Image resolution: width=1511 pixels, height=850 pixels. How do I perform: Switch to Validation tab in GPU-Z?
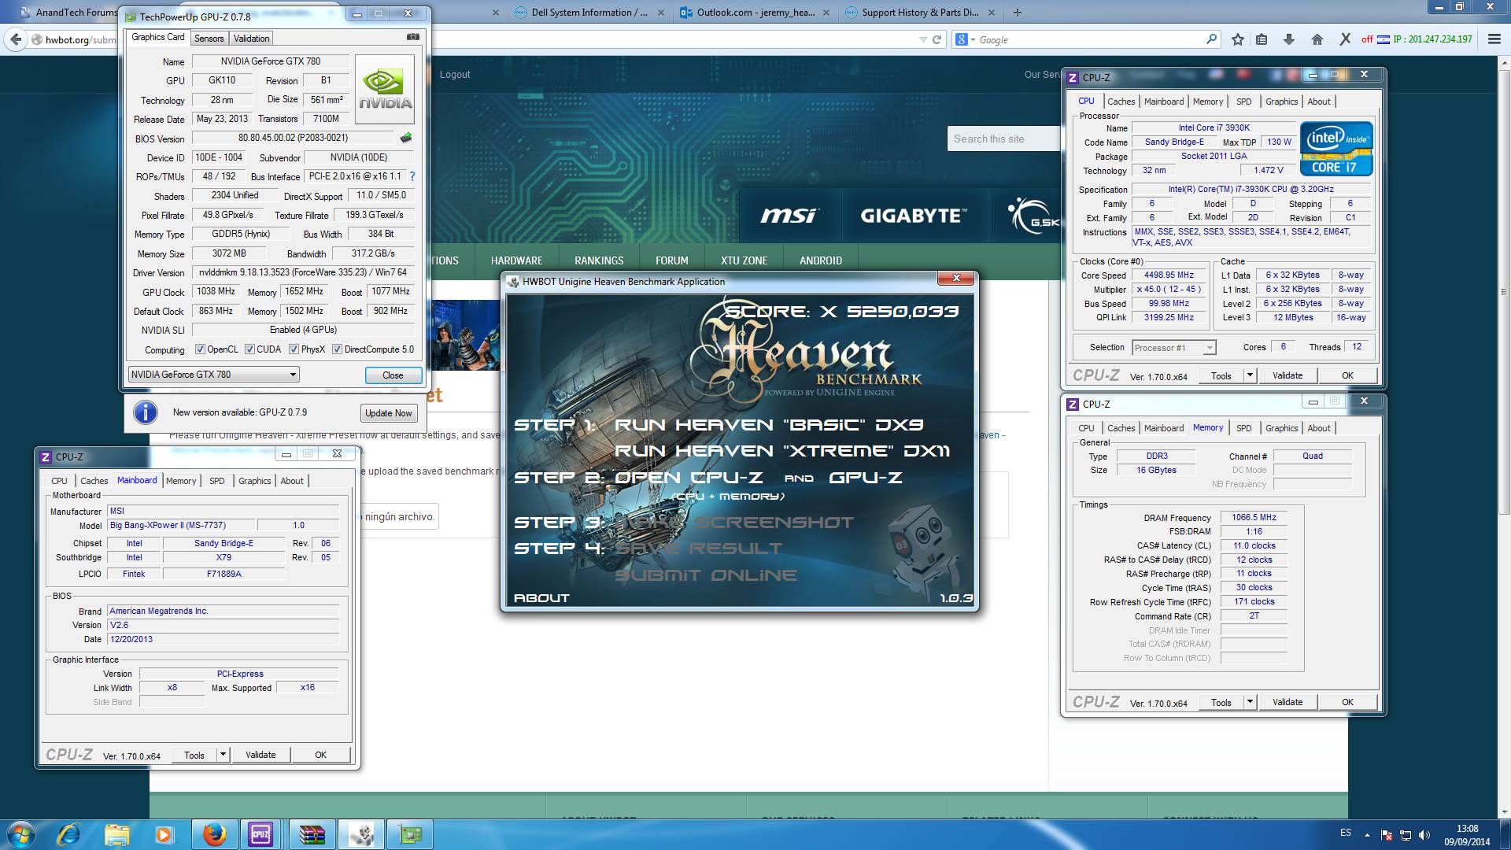(x=251, y=39)
